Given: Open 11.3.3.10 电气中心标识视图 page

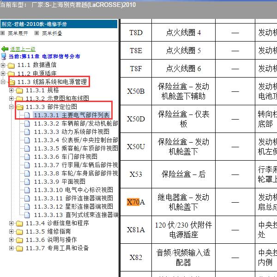Looking at the screenshot, I should click(x=73, y=190).
